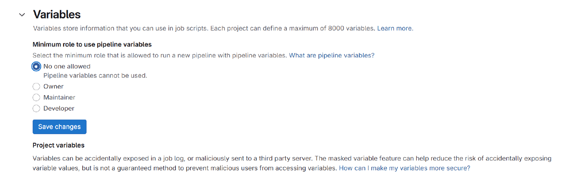Select the Maintainer radio button
This screenshot has height=177, width=581.
click(37, 98)
